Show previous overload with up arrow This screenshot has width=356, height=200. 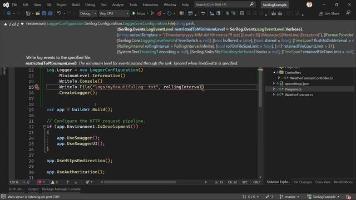tap(6, 24)
